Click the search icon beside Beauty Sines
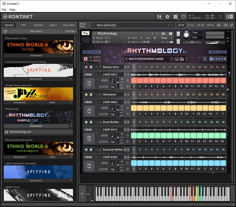Viewport: 236px width, 207px height. (x=97, y=67)
